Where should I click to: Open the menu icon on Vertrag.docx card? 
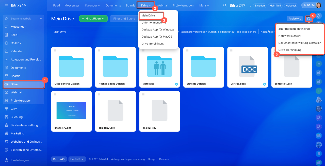[x=231, y=50]
